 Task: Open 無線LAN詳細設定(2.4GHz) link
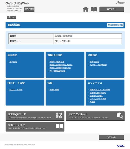61,65
